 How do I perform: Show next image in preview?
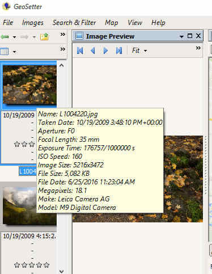click(105, 50)
